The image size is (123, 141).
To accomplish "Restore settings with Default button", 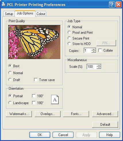I will point(105,125).
